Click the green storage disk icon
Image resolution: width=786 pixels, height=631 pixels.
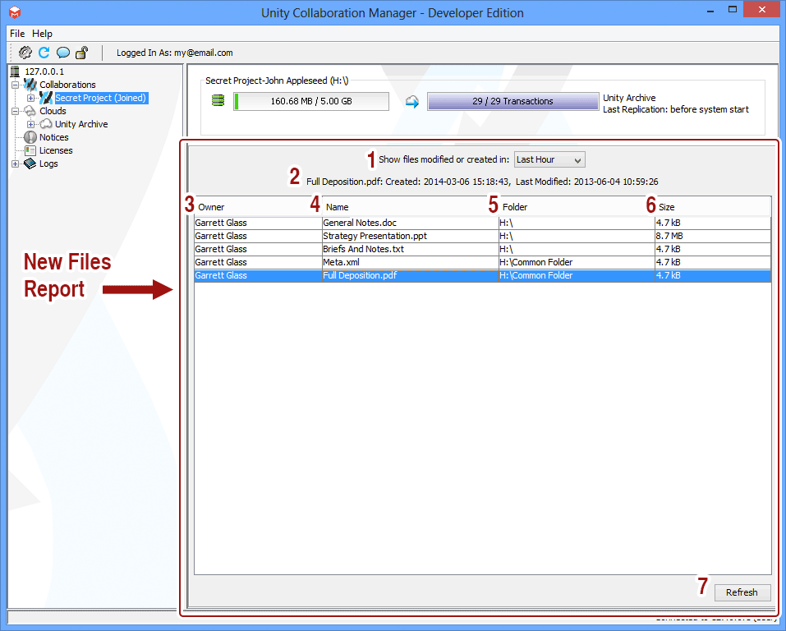(x=218, y=101)
